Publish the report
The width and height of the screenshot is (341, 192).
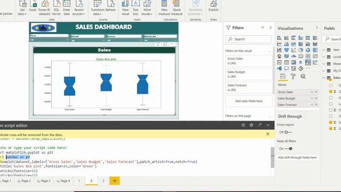(x=213, y=6)
